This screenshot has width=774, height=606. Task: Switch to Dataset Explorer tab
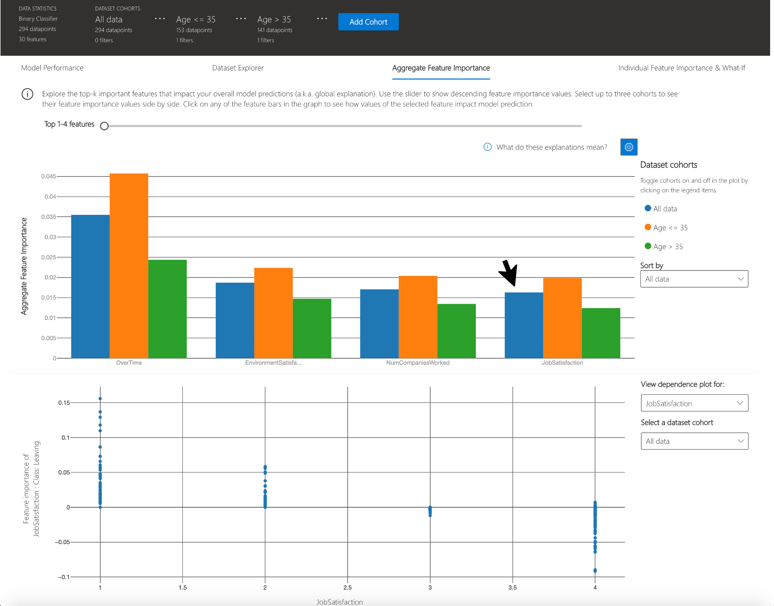coord(238,68)
